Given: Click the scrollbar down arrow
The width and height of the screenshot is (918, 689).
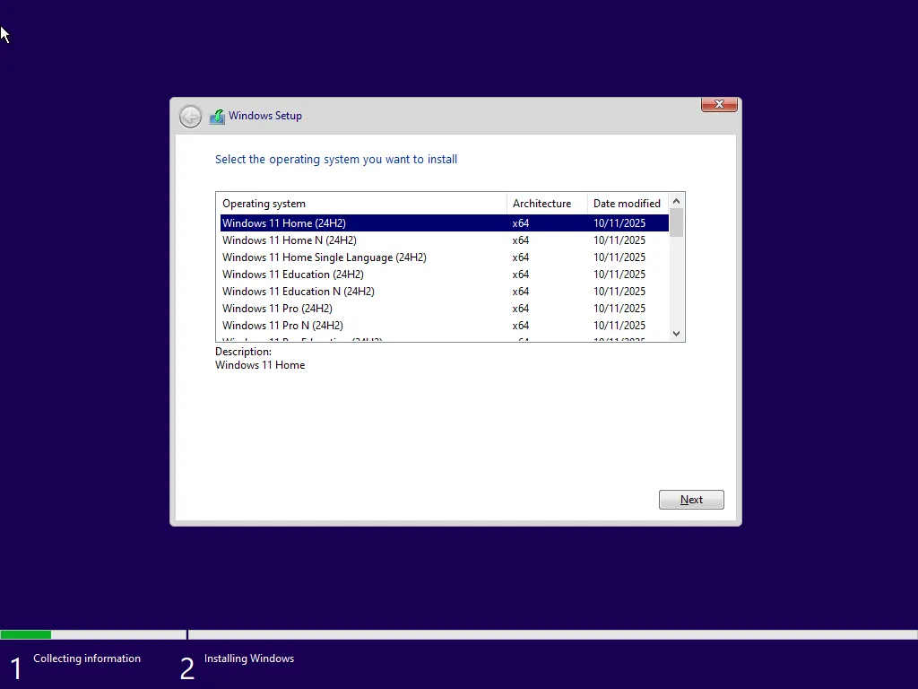Looking at the screenshot, I should pyautogui.click(x=676, y=333).
